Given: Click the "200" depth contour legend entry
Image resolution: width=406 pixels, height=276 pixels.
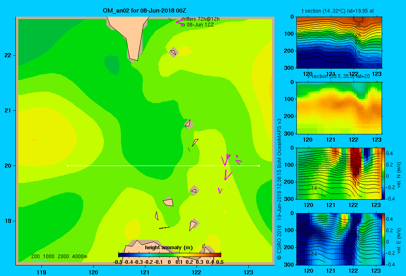Looking at the screenshot, I should click(x=35, y=257).
